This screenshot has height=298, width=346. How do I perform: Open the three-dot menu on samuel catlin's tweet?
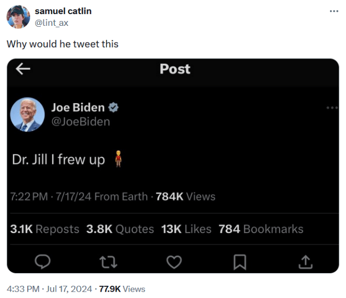[333, 11]
